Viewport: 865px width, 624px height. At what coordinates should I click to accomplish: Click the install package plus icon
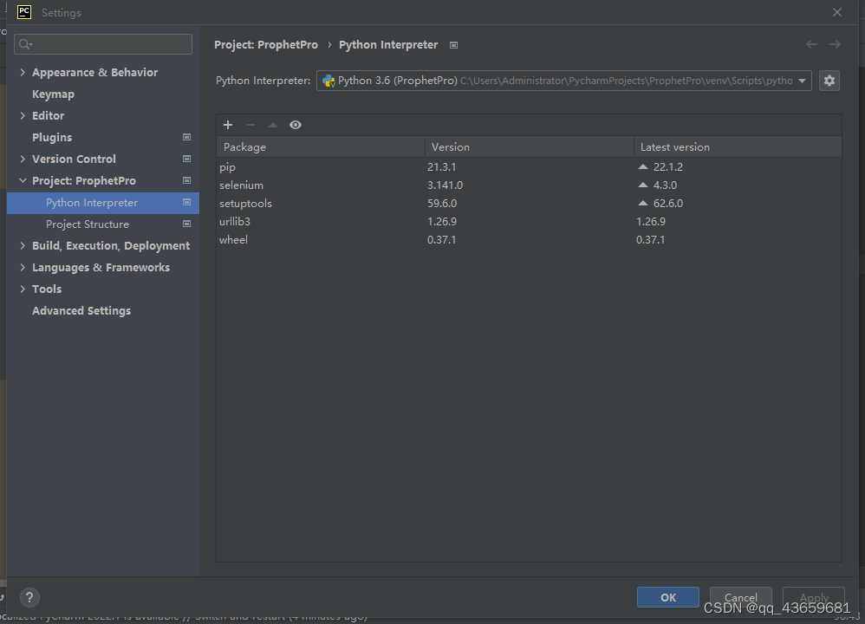coord(228,125)
